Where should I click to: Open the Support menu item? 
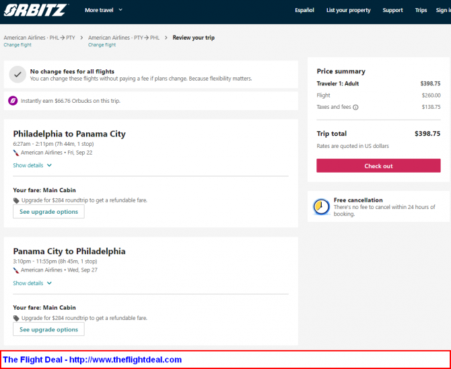point(392,10)
